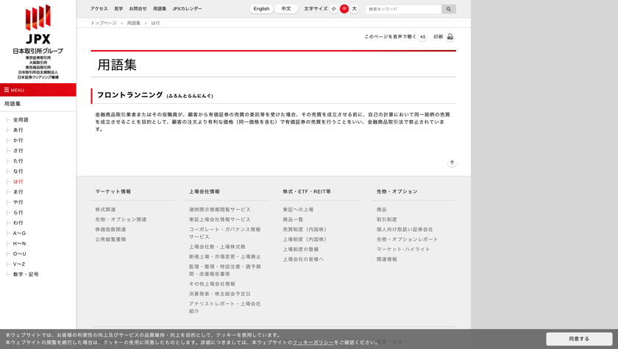Select ま行 in sidebar tree

pos(18,191)
